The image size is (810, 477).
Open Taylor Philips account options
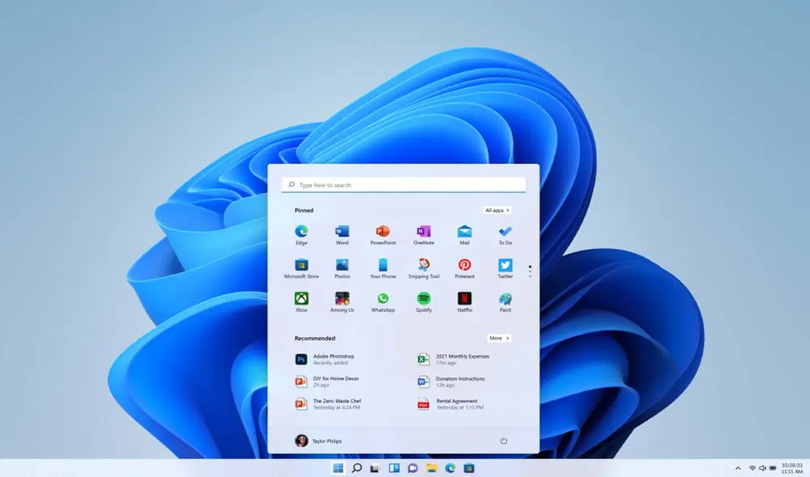click(x=321, y=441)
